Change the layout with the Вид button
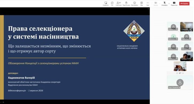 pyautogui.click(x=142, y=4)
